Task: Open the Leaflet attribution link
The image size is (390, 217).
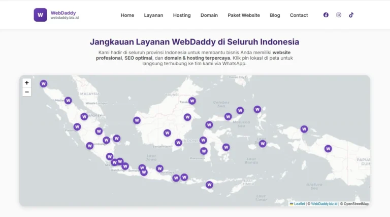Action: tap(299, 204)
